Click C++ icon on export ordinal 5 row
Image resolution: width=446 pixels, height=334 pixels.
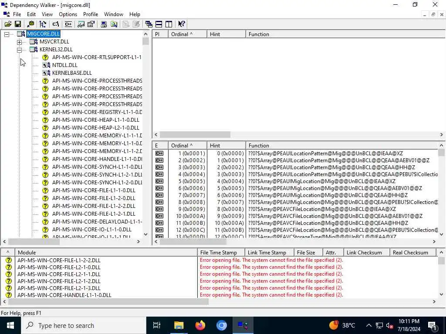pyautogui.click(x=159, y=181)
